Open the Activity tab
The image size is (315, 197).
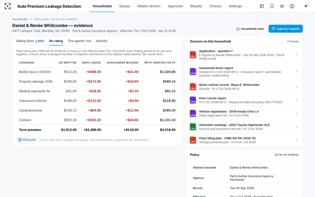click(102, 41)
